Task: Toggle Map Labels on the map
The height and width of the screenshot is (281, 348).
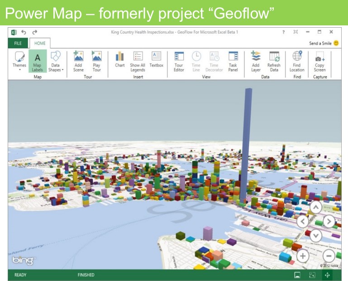Action: (37, 61)
